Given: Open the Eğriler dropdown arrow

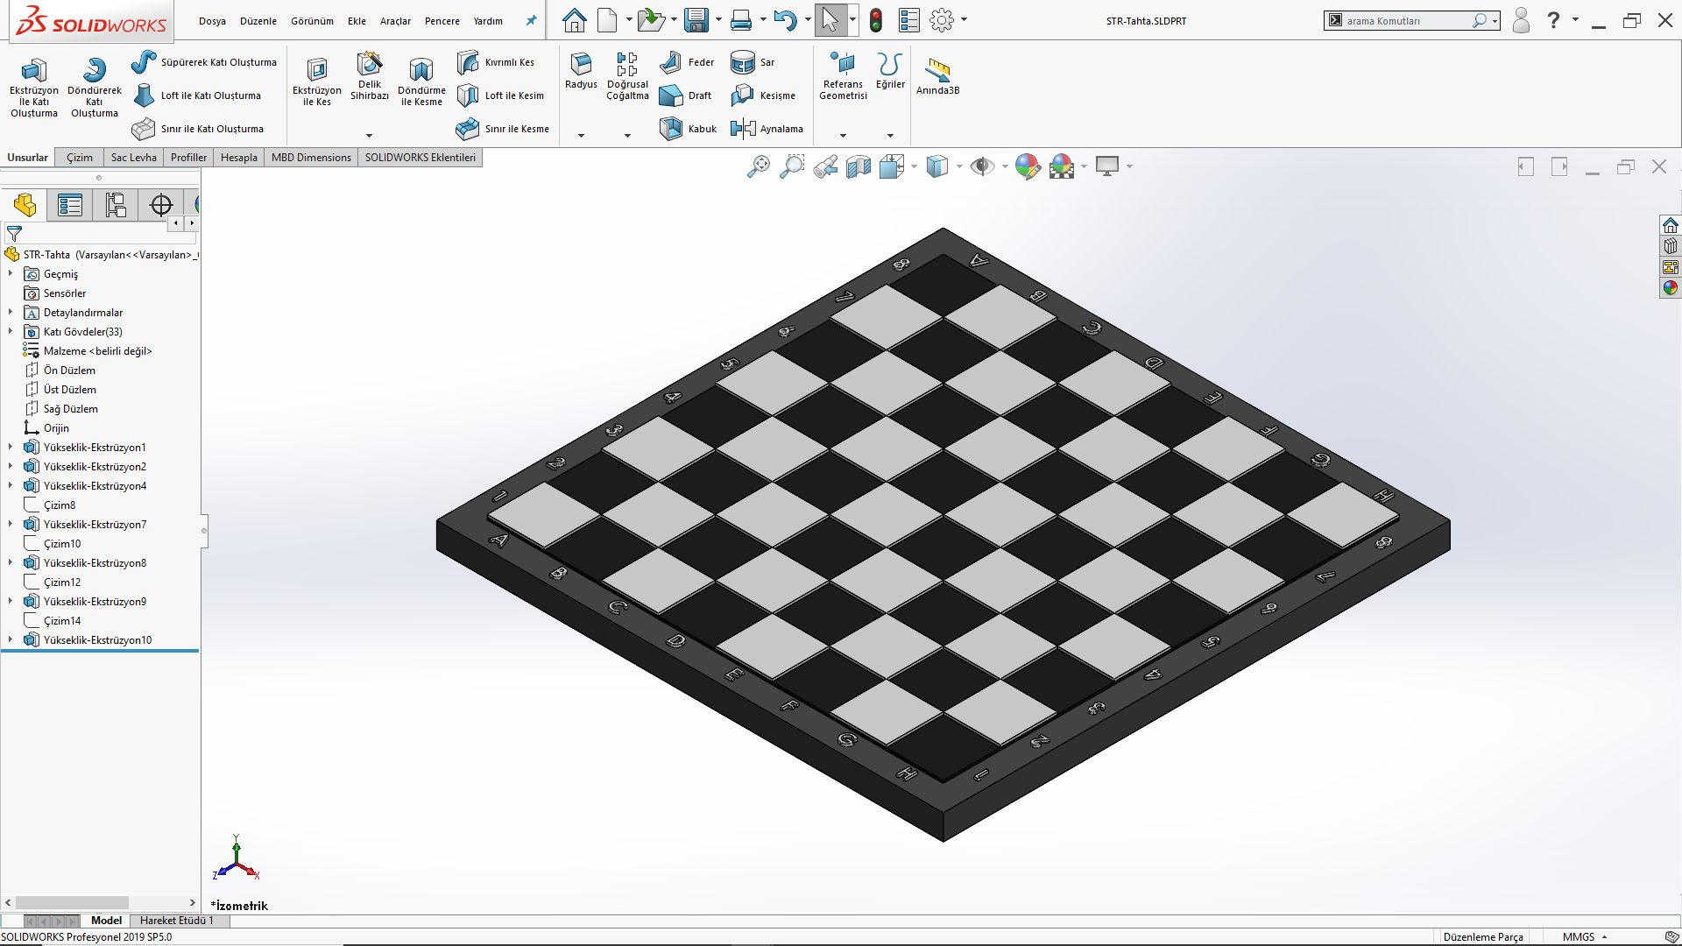Looking at the screenshot, I should pos(890,136).
